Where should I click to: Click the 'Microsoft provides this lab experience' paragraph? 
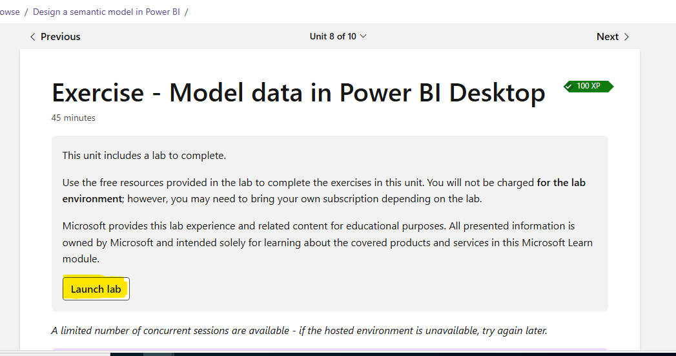[327, 242]
